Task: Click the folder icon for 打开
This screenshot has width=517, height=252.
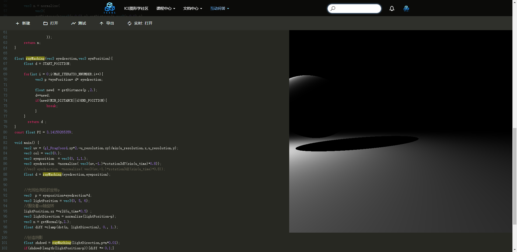Action: (x=46, y=23)
